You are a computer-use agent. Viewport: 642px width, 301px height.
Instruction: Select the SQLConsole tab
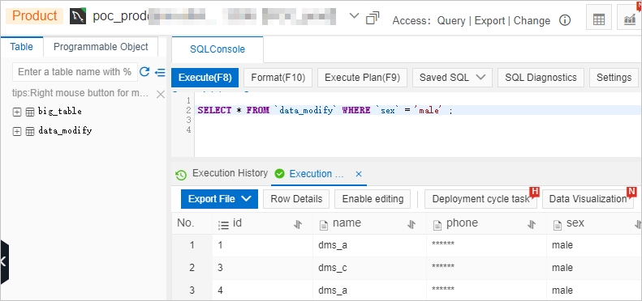coord(218,49)
